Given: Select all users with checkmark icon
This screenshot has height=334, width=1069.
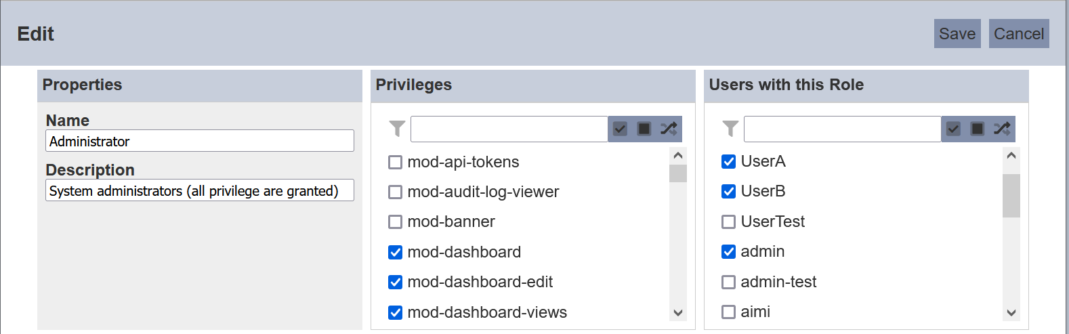Looking at the screenshot, I should point(953,129).
